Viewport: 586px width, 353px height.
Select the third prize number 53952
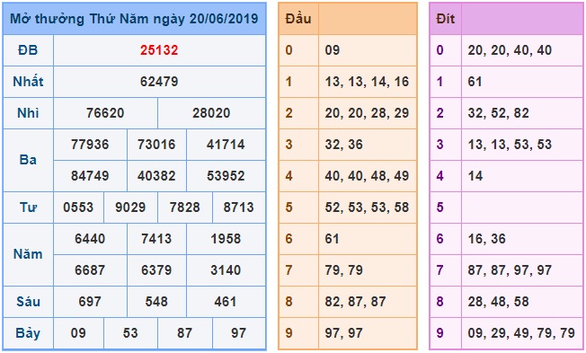[x=226, y=175]
